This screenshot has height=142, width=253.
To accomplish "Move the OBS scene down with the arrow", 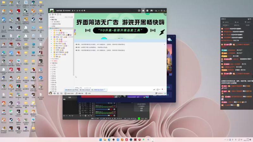I will (x=72, y=115).
